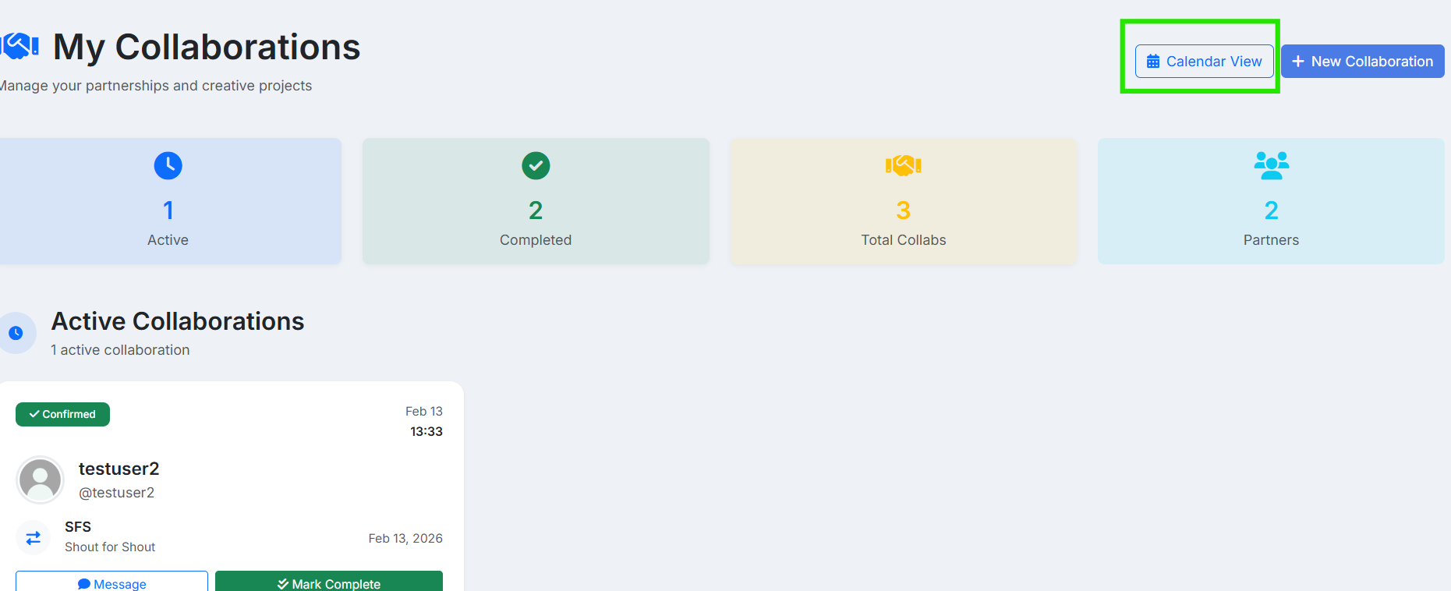Click the green checkmark icon in Completed card
Viewport: 1451px width, 591px height.
(x=536, y=165)
